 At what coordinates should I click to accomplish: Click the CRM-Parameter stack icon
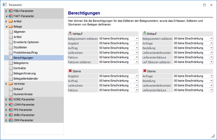(10, 120)
